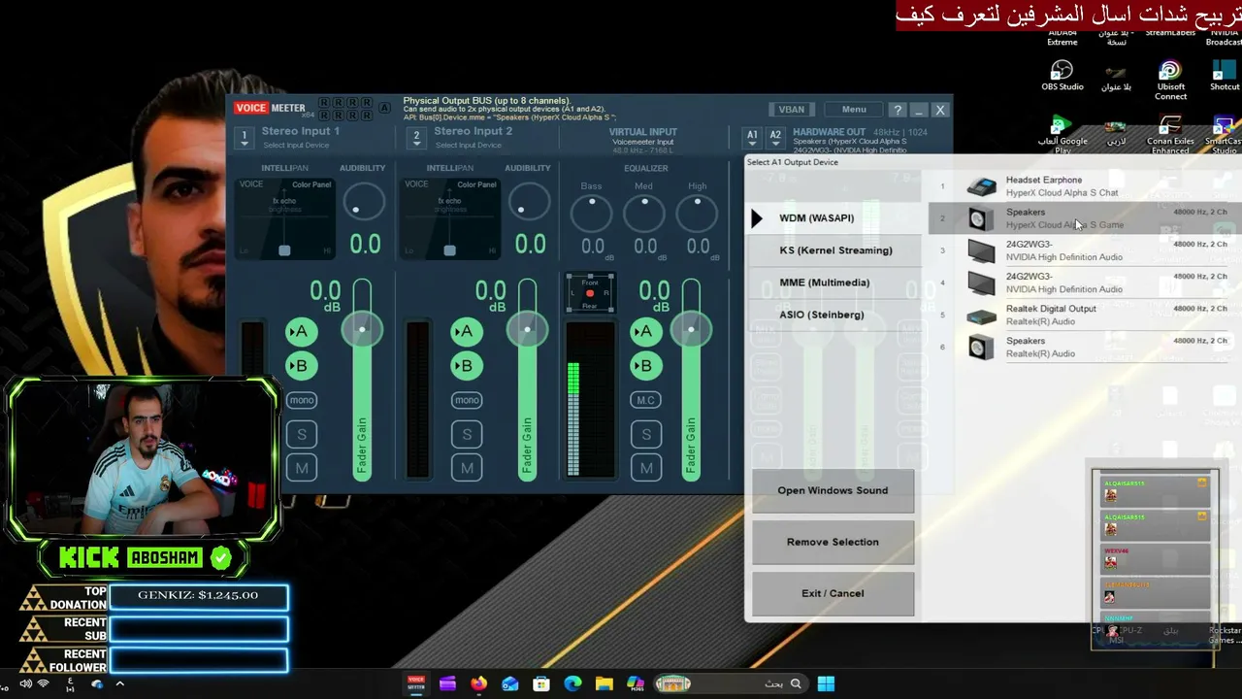1242x699 pixels.
Task: Open File Explorer from the taskbar
Action: [x=604, y=683]
